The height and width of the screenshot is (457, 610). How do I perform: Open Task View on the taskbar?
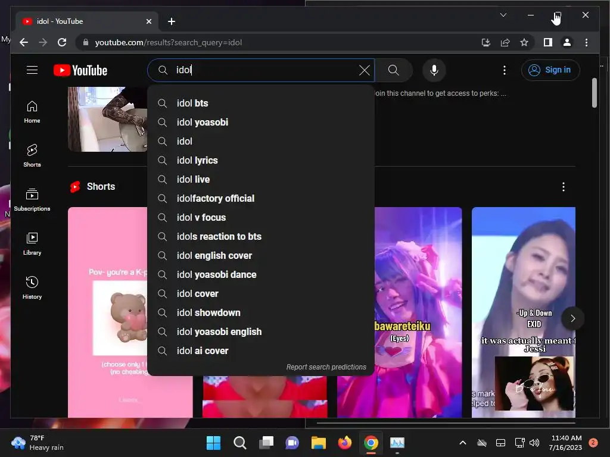266,443
